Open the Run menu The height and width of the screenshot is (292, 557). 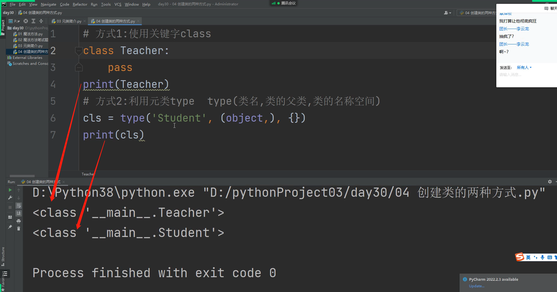(94, 4)
